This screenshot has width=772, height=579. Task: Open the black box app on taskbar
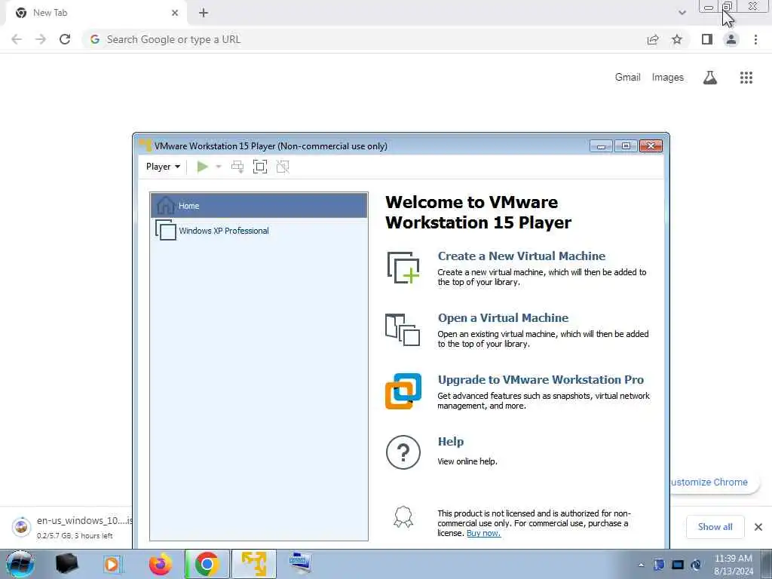[x=67, y=564]
